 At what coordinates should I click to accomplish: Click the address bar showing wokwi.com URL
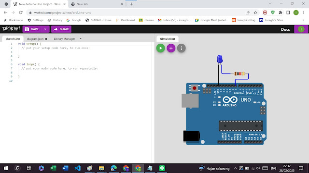tap(136, 12)
